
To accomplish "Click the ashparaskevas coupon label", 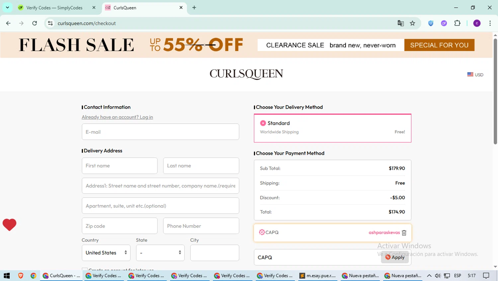I will point(384,233).
